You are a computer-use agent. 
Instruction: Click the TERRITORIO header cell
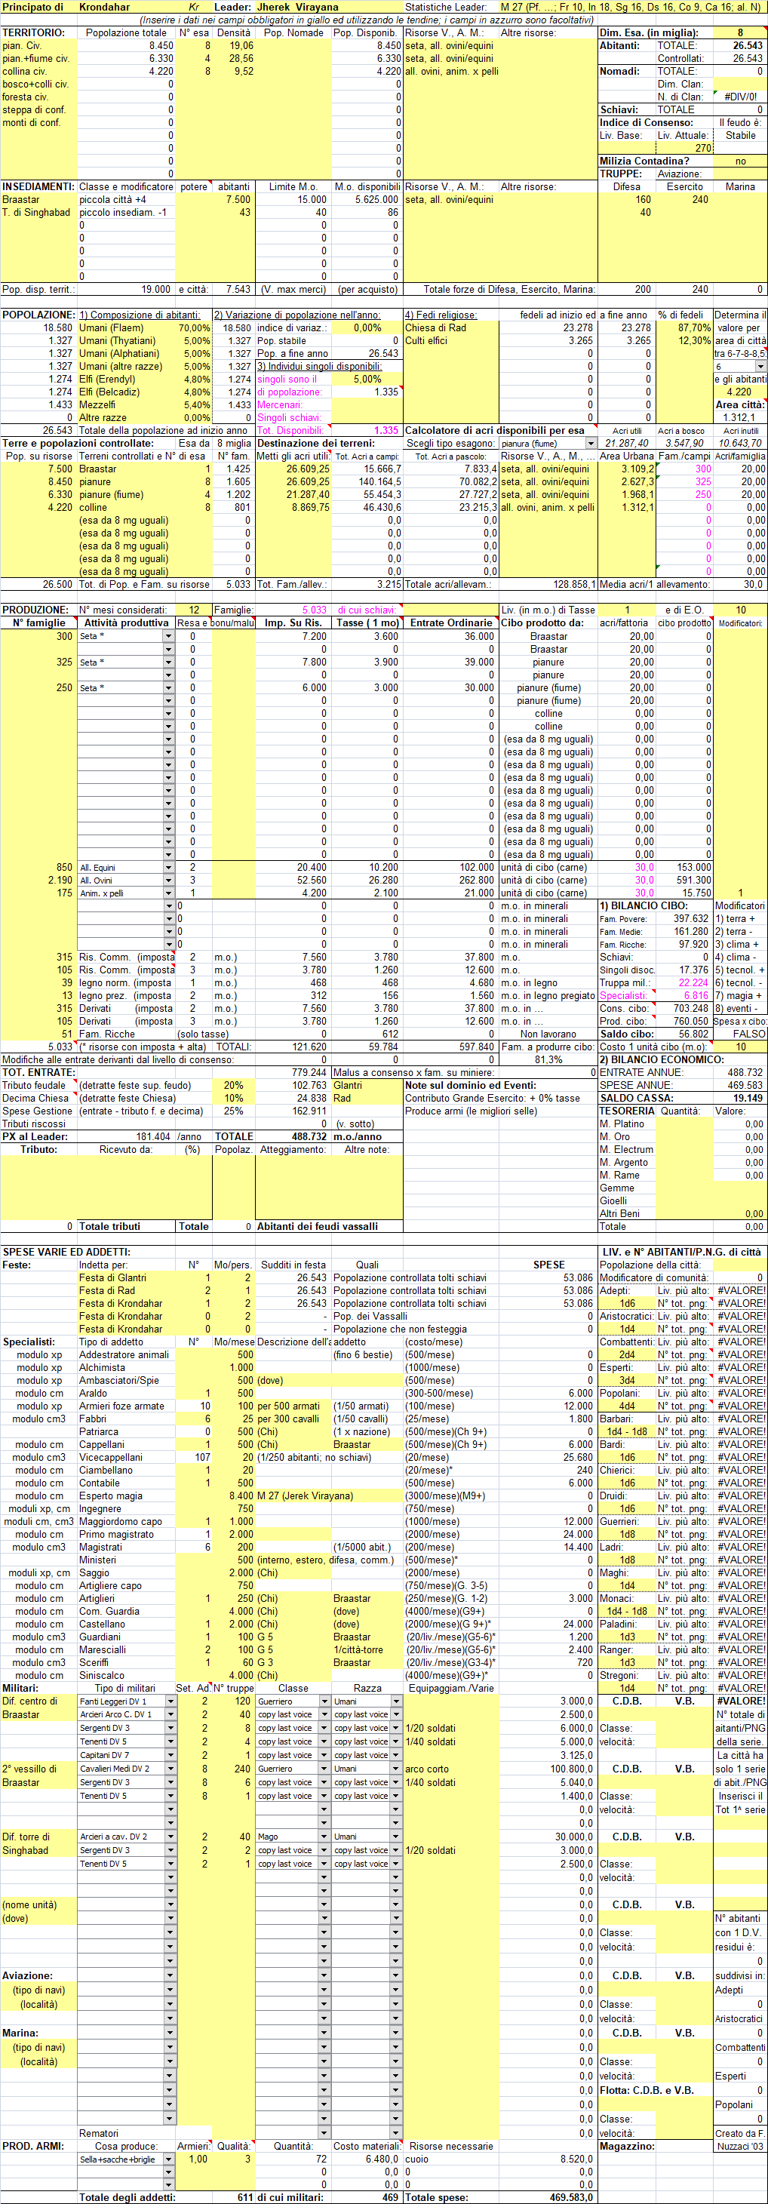click(38, 32)
